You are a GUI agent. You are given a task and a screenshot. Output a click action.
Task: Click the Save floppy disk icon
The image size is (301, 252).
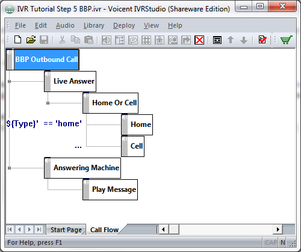click(44, 40)
